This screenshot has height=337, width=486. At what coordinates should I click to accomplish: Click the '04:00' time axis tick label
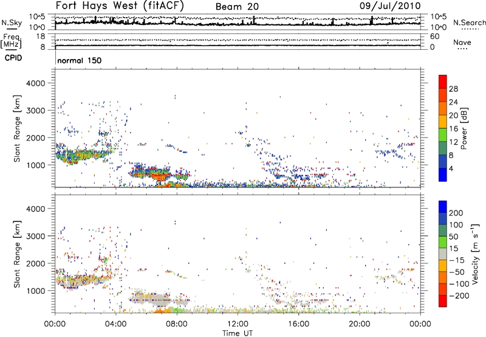pyautogui.click(x=115, y=324)
